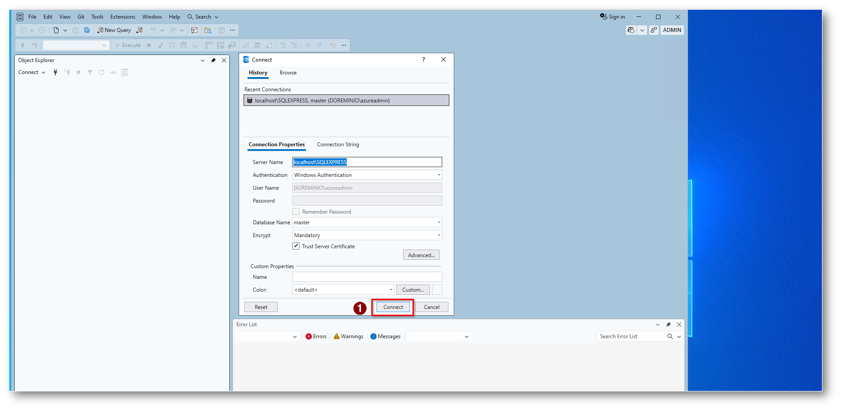Click the Advanced... button
This screenshot has width=841, height=410.
pos(421,255)
